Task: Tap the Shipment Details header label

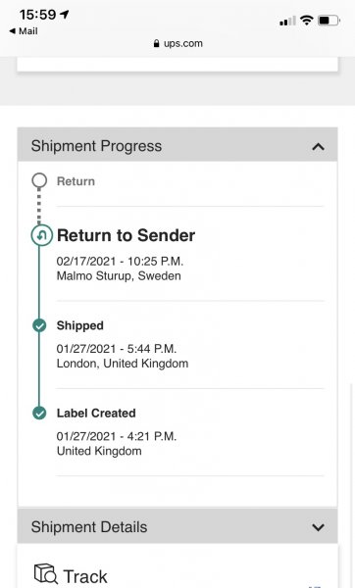Action: [89, 527]
